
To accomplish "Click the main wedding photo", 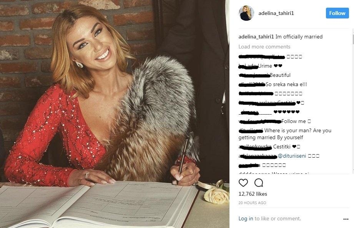I will click(115, 114).
